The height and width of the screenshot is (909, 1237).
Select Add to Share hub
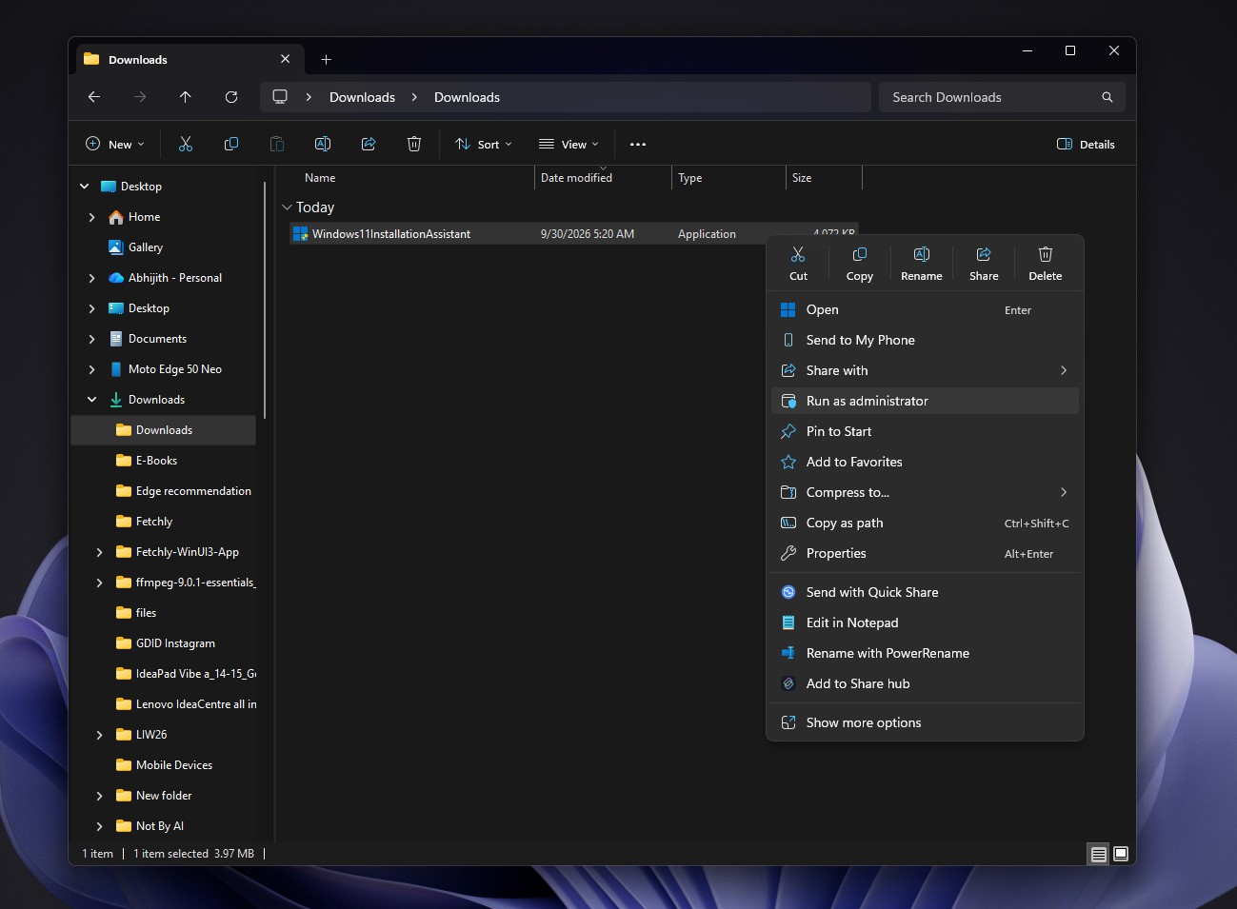click(x=925, y=683)
